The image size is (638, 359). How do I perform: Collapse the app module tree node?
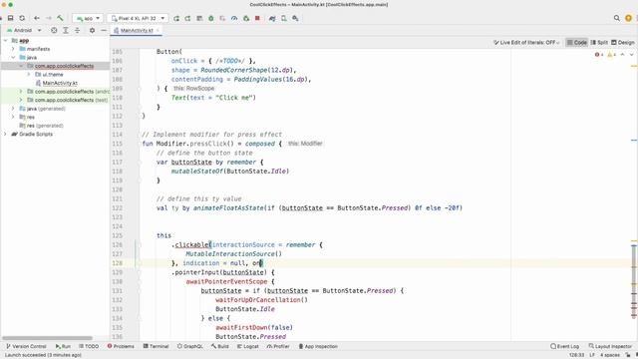click(x=6, y=40)
